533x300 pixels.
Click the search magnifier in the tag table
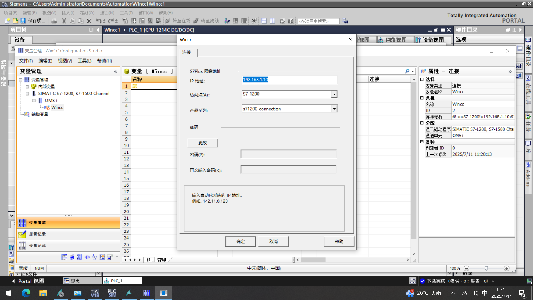coord(407,71)
